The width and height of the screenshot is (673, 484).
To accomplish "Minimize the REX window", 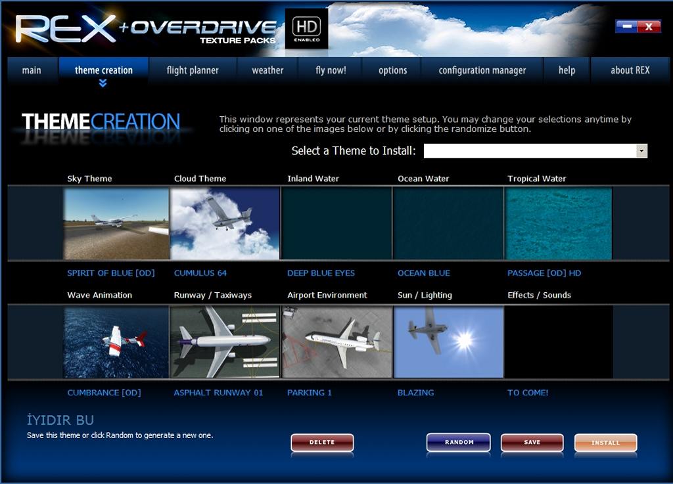I will pyautogui.click(x=626, y=26).
